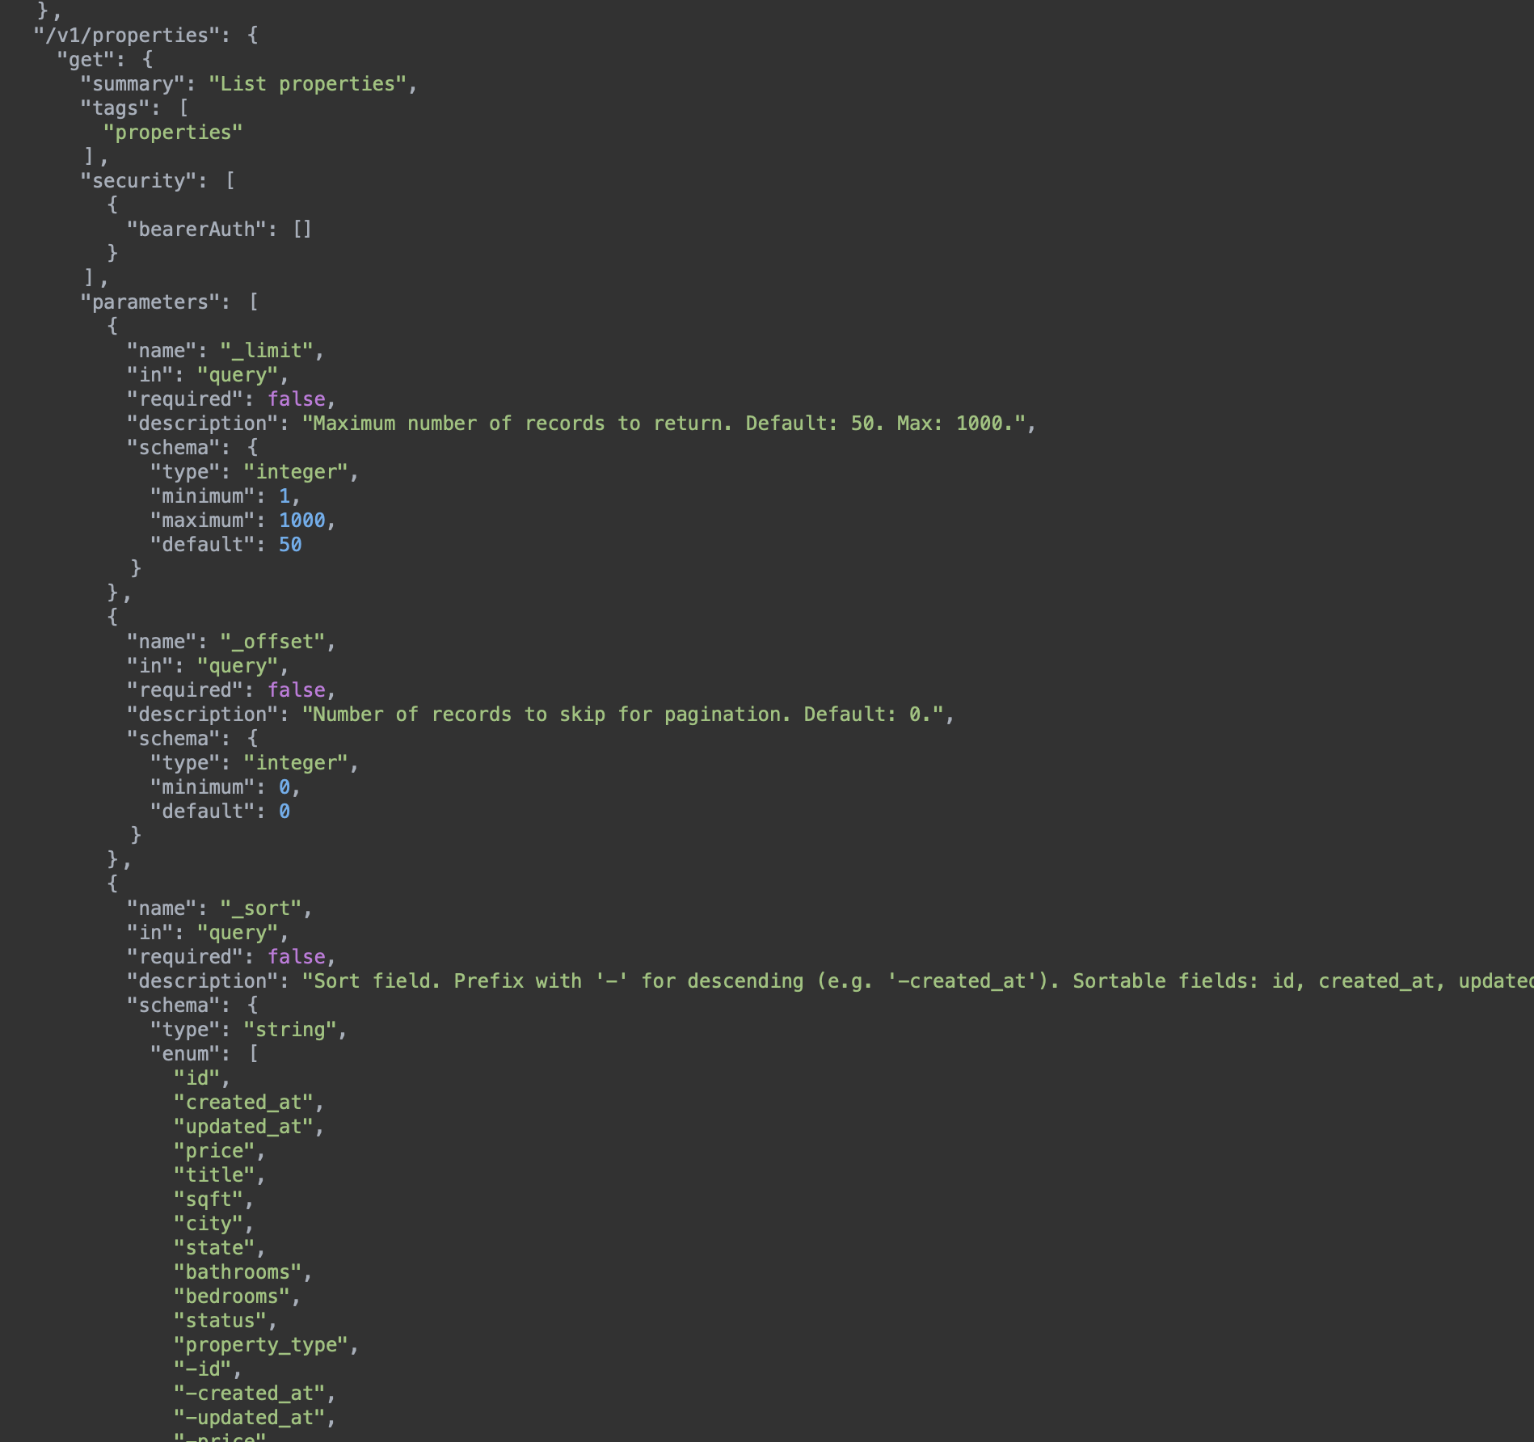Click the "query" value under "_limit"

(238, 375)
